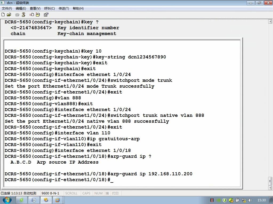Open Internet Explorer from the taskbar
The width and height of the screenshot is (273, 204).
click(22, 200)
